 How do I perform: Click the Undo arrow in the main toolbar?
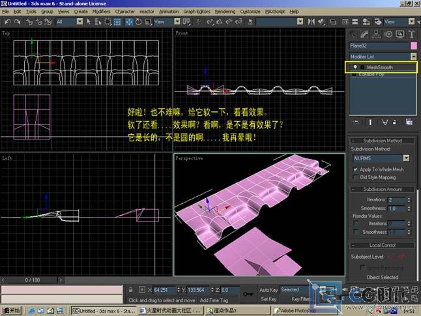pyautogui.click(x=8, y=22)
